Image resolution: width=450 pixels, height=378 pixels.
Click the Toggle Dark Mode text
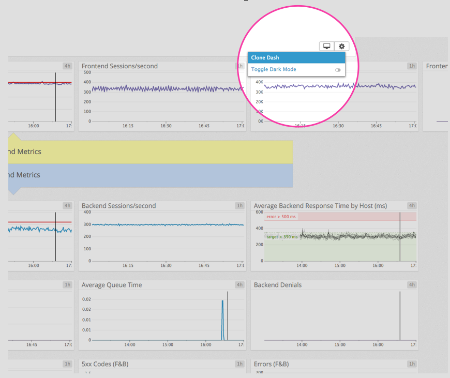[x=274, y=69]
